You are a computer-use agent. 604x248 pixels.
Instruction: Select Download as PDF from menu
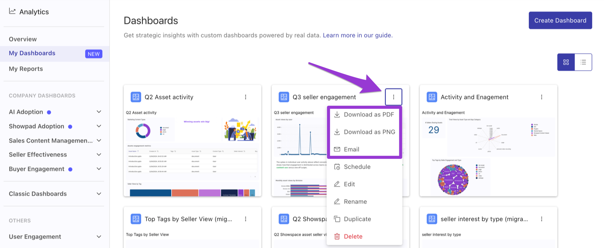364,114
